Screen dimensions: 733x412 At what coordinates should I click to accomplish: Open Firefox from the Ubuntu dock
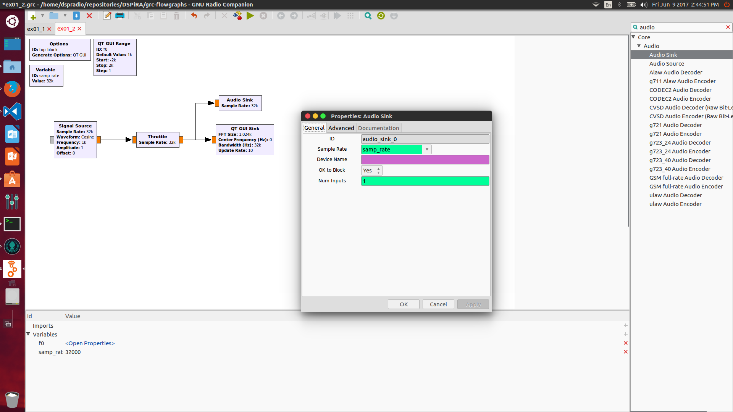tap(12, 89)
